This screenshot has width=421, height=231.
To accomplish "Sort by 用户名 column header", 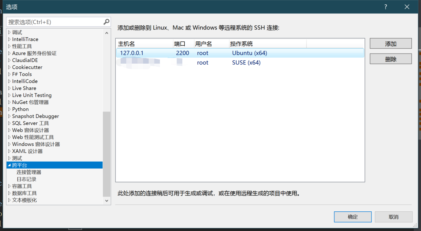I will point(211,44).
